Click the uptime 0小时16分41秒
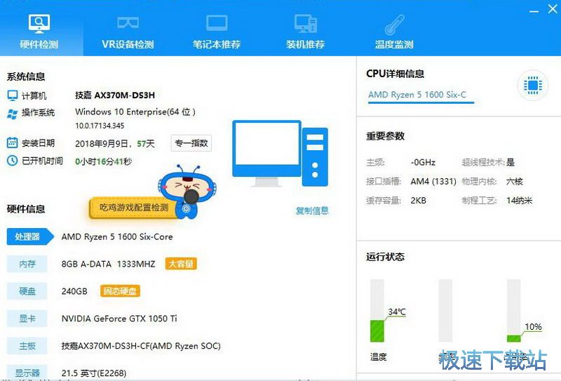The image size is (561, 381). click(x=103, y=161)
